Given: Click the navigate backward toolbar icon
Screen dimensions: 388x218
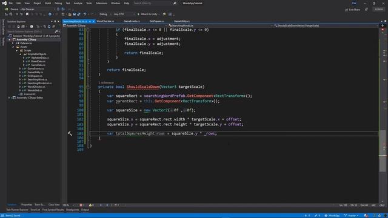Looking at the screenshot, I should point(50,14).
